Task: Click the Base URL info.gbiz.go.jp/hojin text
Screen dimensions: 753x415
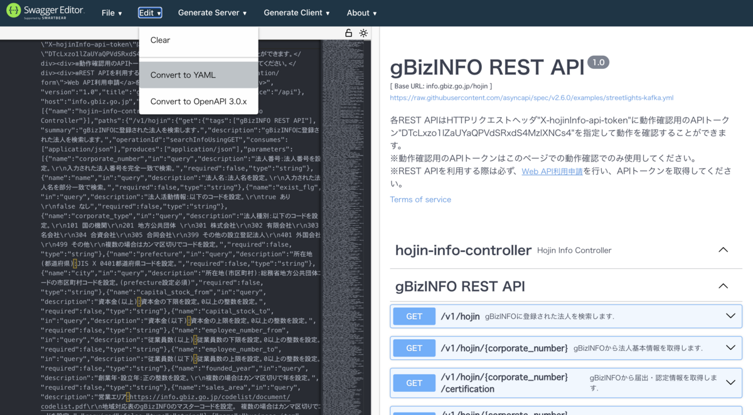Action: (441, 85)
